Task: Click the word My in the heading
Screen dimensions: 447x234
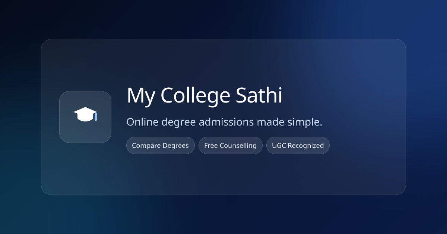Action: pyautogui.click(x=140, y=95)
